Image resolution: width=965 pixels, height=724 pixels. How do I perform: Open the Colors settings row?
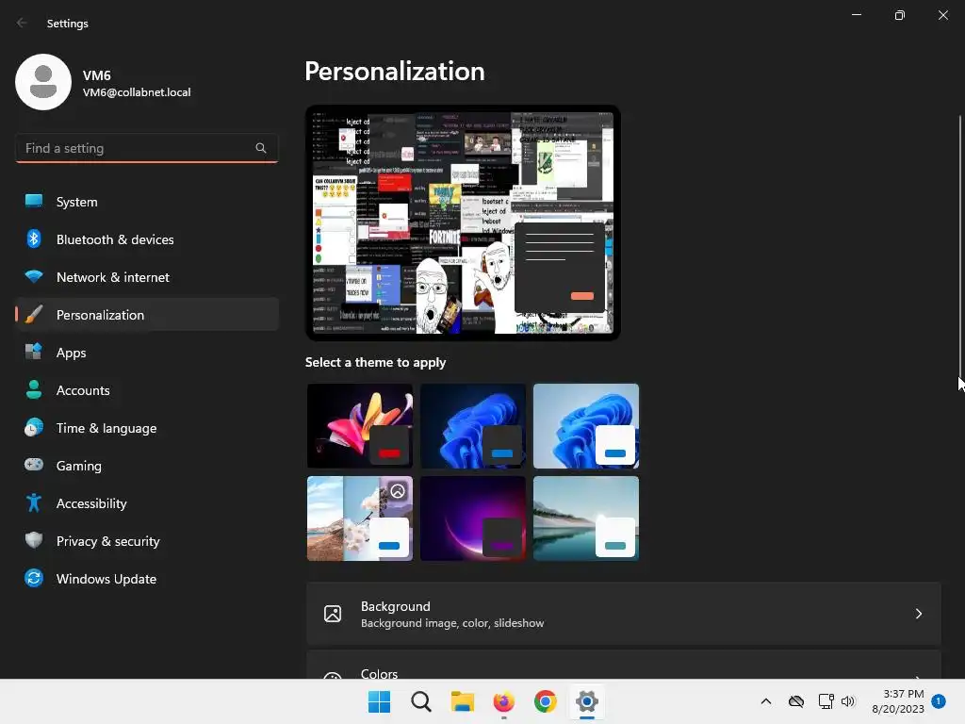624,665
